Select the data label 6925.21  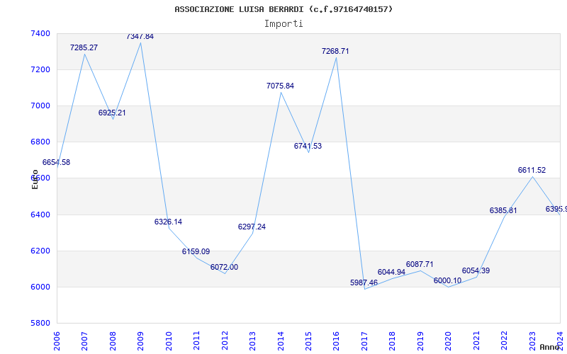(x=112, y=113)
